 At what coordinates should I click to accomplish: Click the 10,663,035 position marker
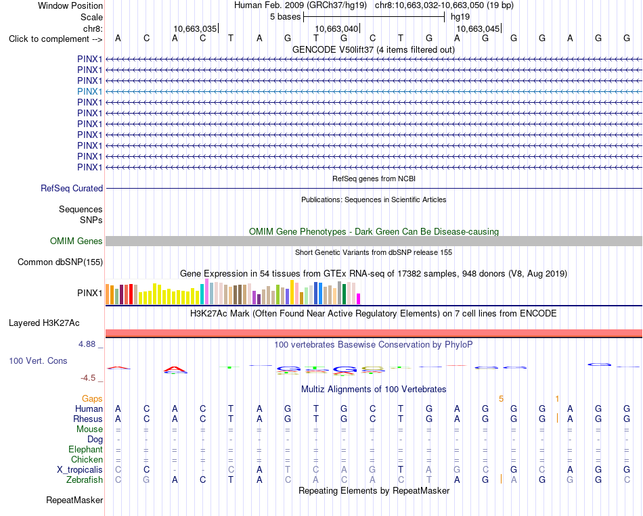point(195,28)
